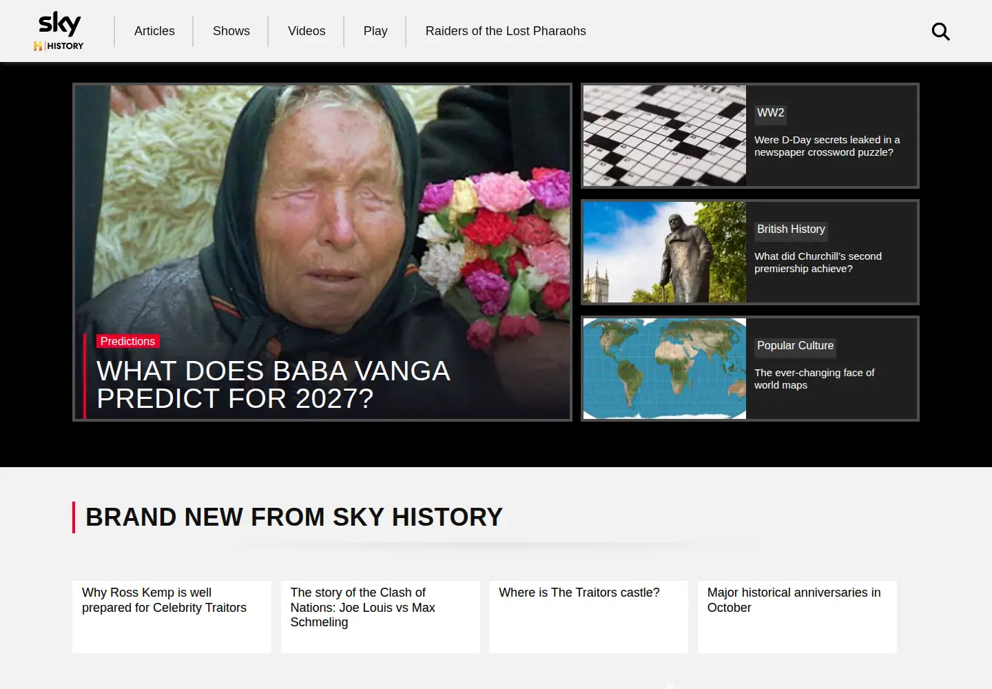This screenshot has width=992, height=689.
Task: Open the Joe Louis vs Max Schmeling story
Action: coord(380,617)
